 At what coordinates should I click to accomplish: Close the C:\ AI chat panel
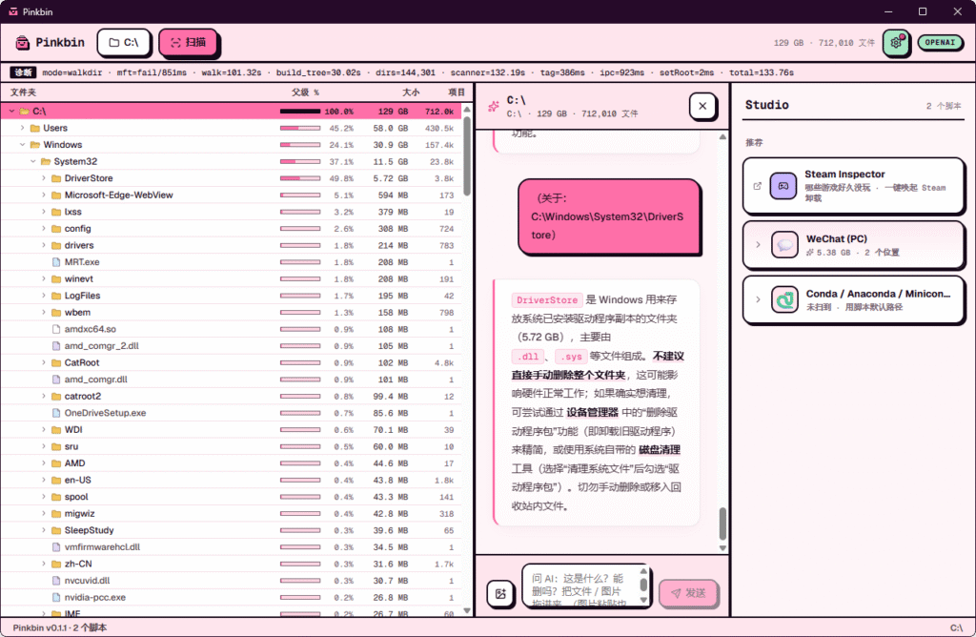coord(702,106)
